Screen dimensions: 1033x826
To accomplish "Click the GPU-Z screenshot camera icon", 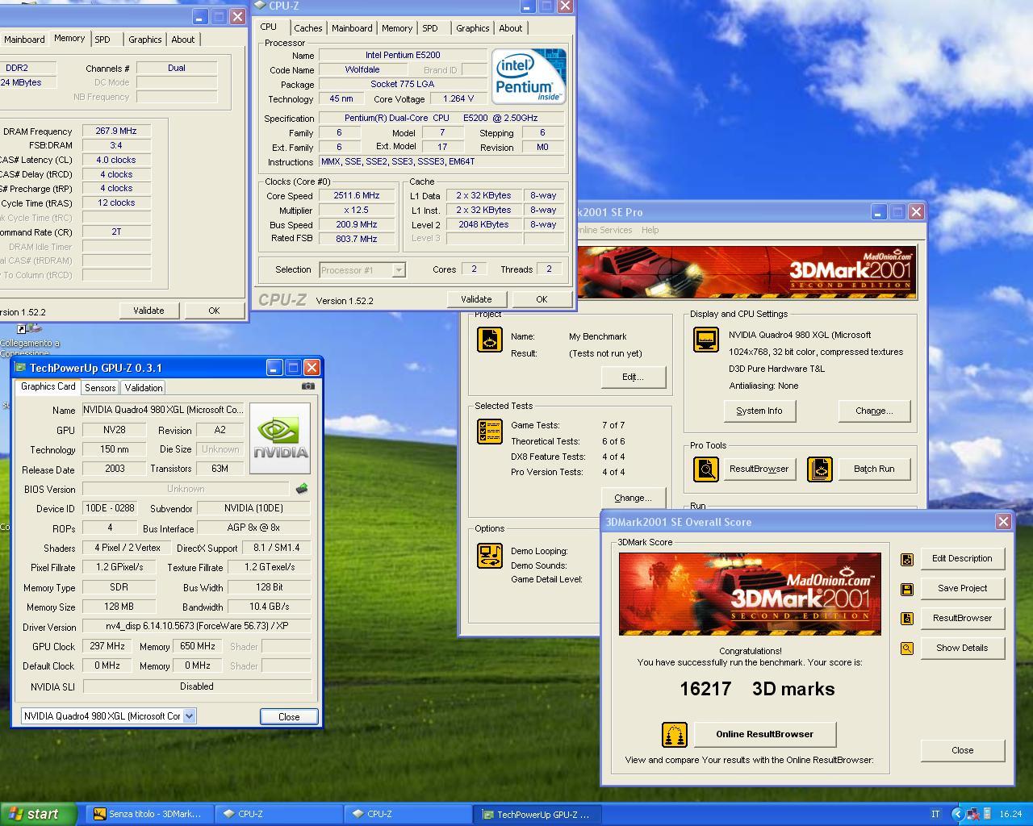I will pyautogui.click(x=307, y=386).
